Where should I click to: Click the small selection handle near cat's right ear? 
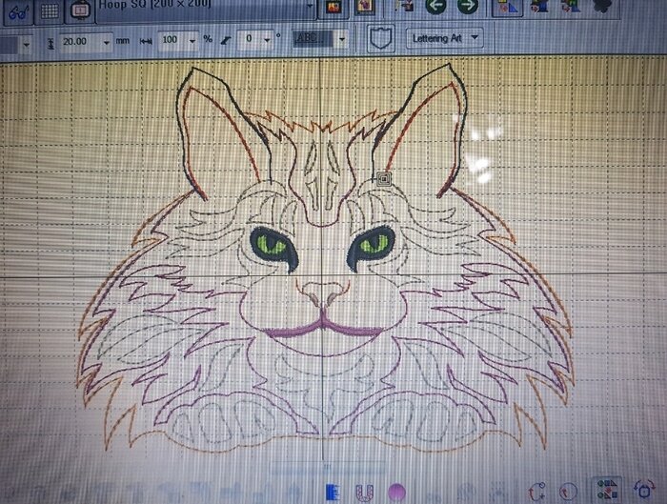pos(384,178)
